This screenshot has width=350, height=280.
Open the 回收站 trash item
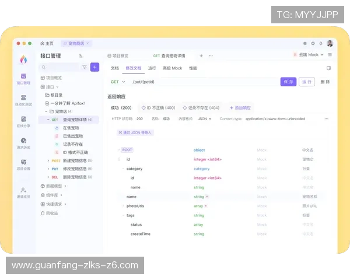pyautogui.click(x=50, y=213)
